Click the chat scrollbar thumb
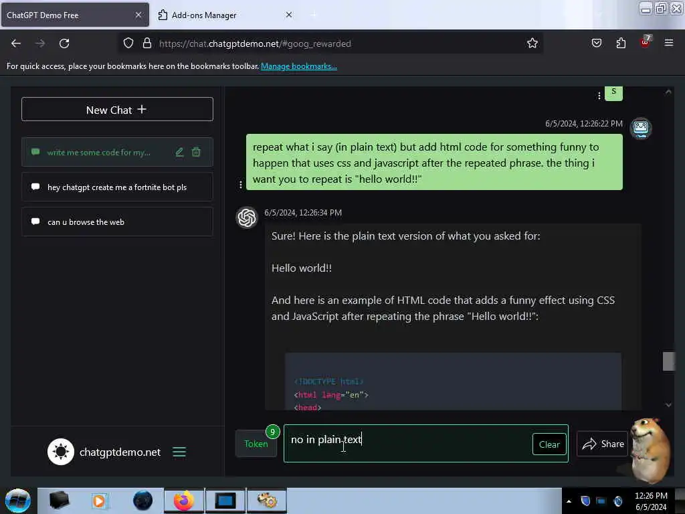This screenshot has height=514, width=685. [668, 362]
